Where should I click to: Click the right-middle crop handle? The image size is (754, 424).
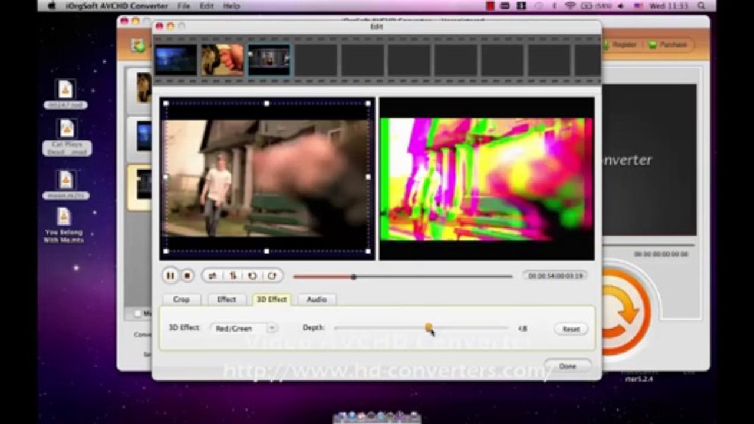pos(368,177)
